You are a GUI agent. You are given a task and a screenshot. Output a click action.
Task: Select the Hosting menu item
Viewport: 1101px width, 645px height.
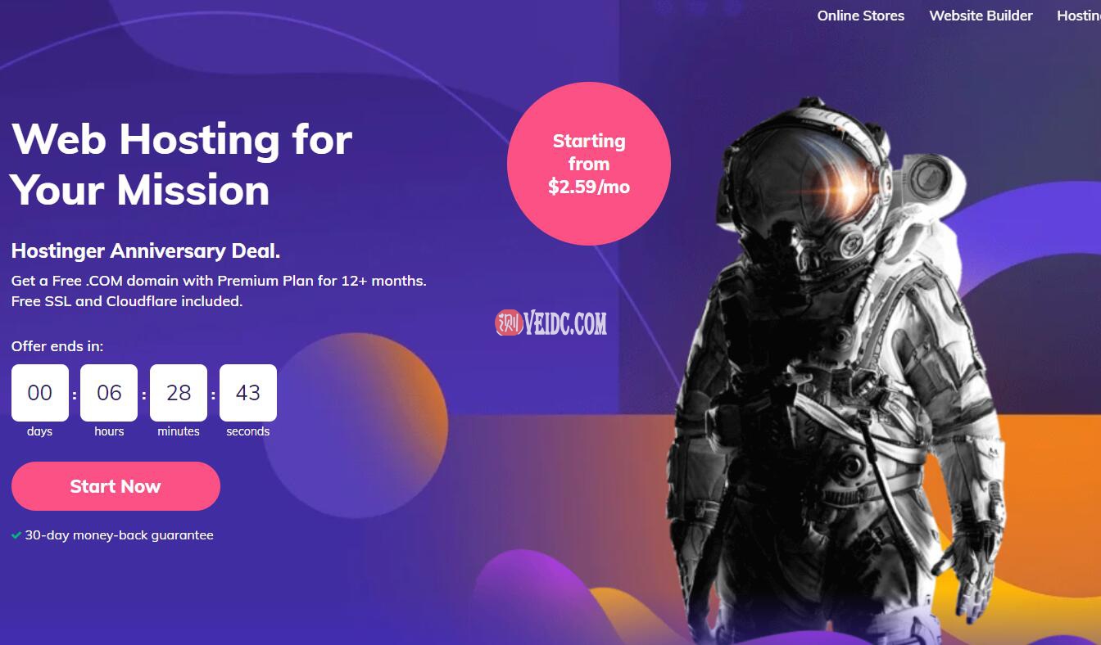(1078, 16)
